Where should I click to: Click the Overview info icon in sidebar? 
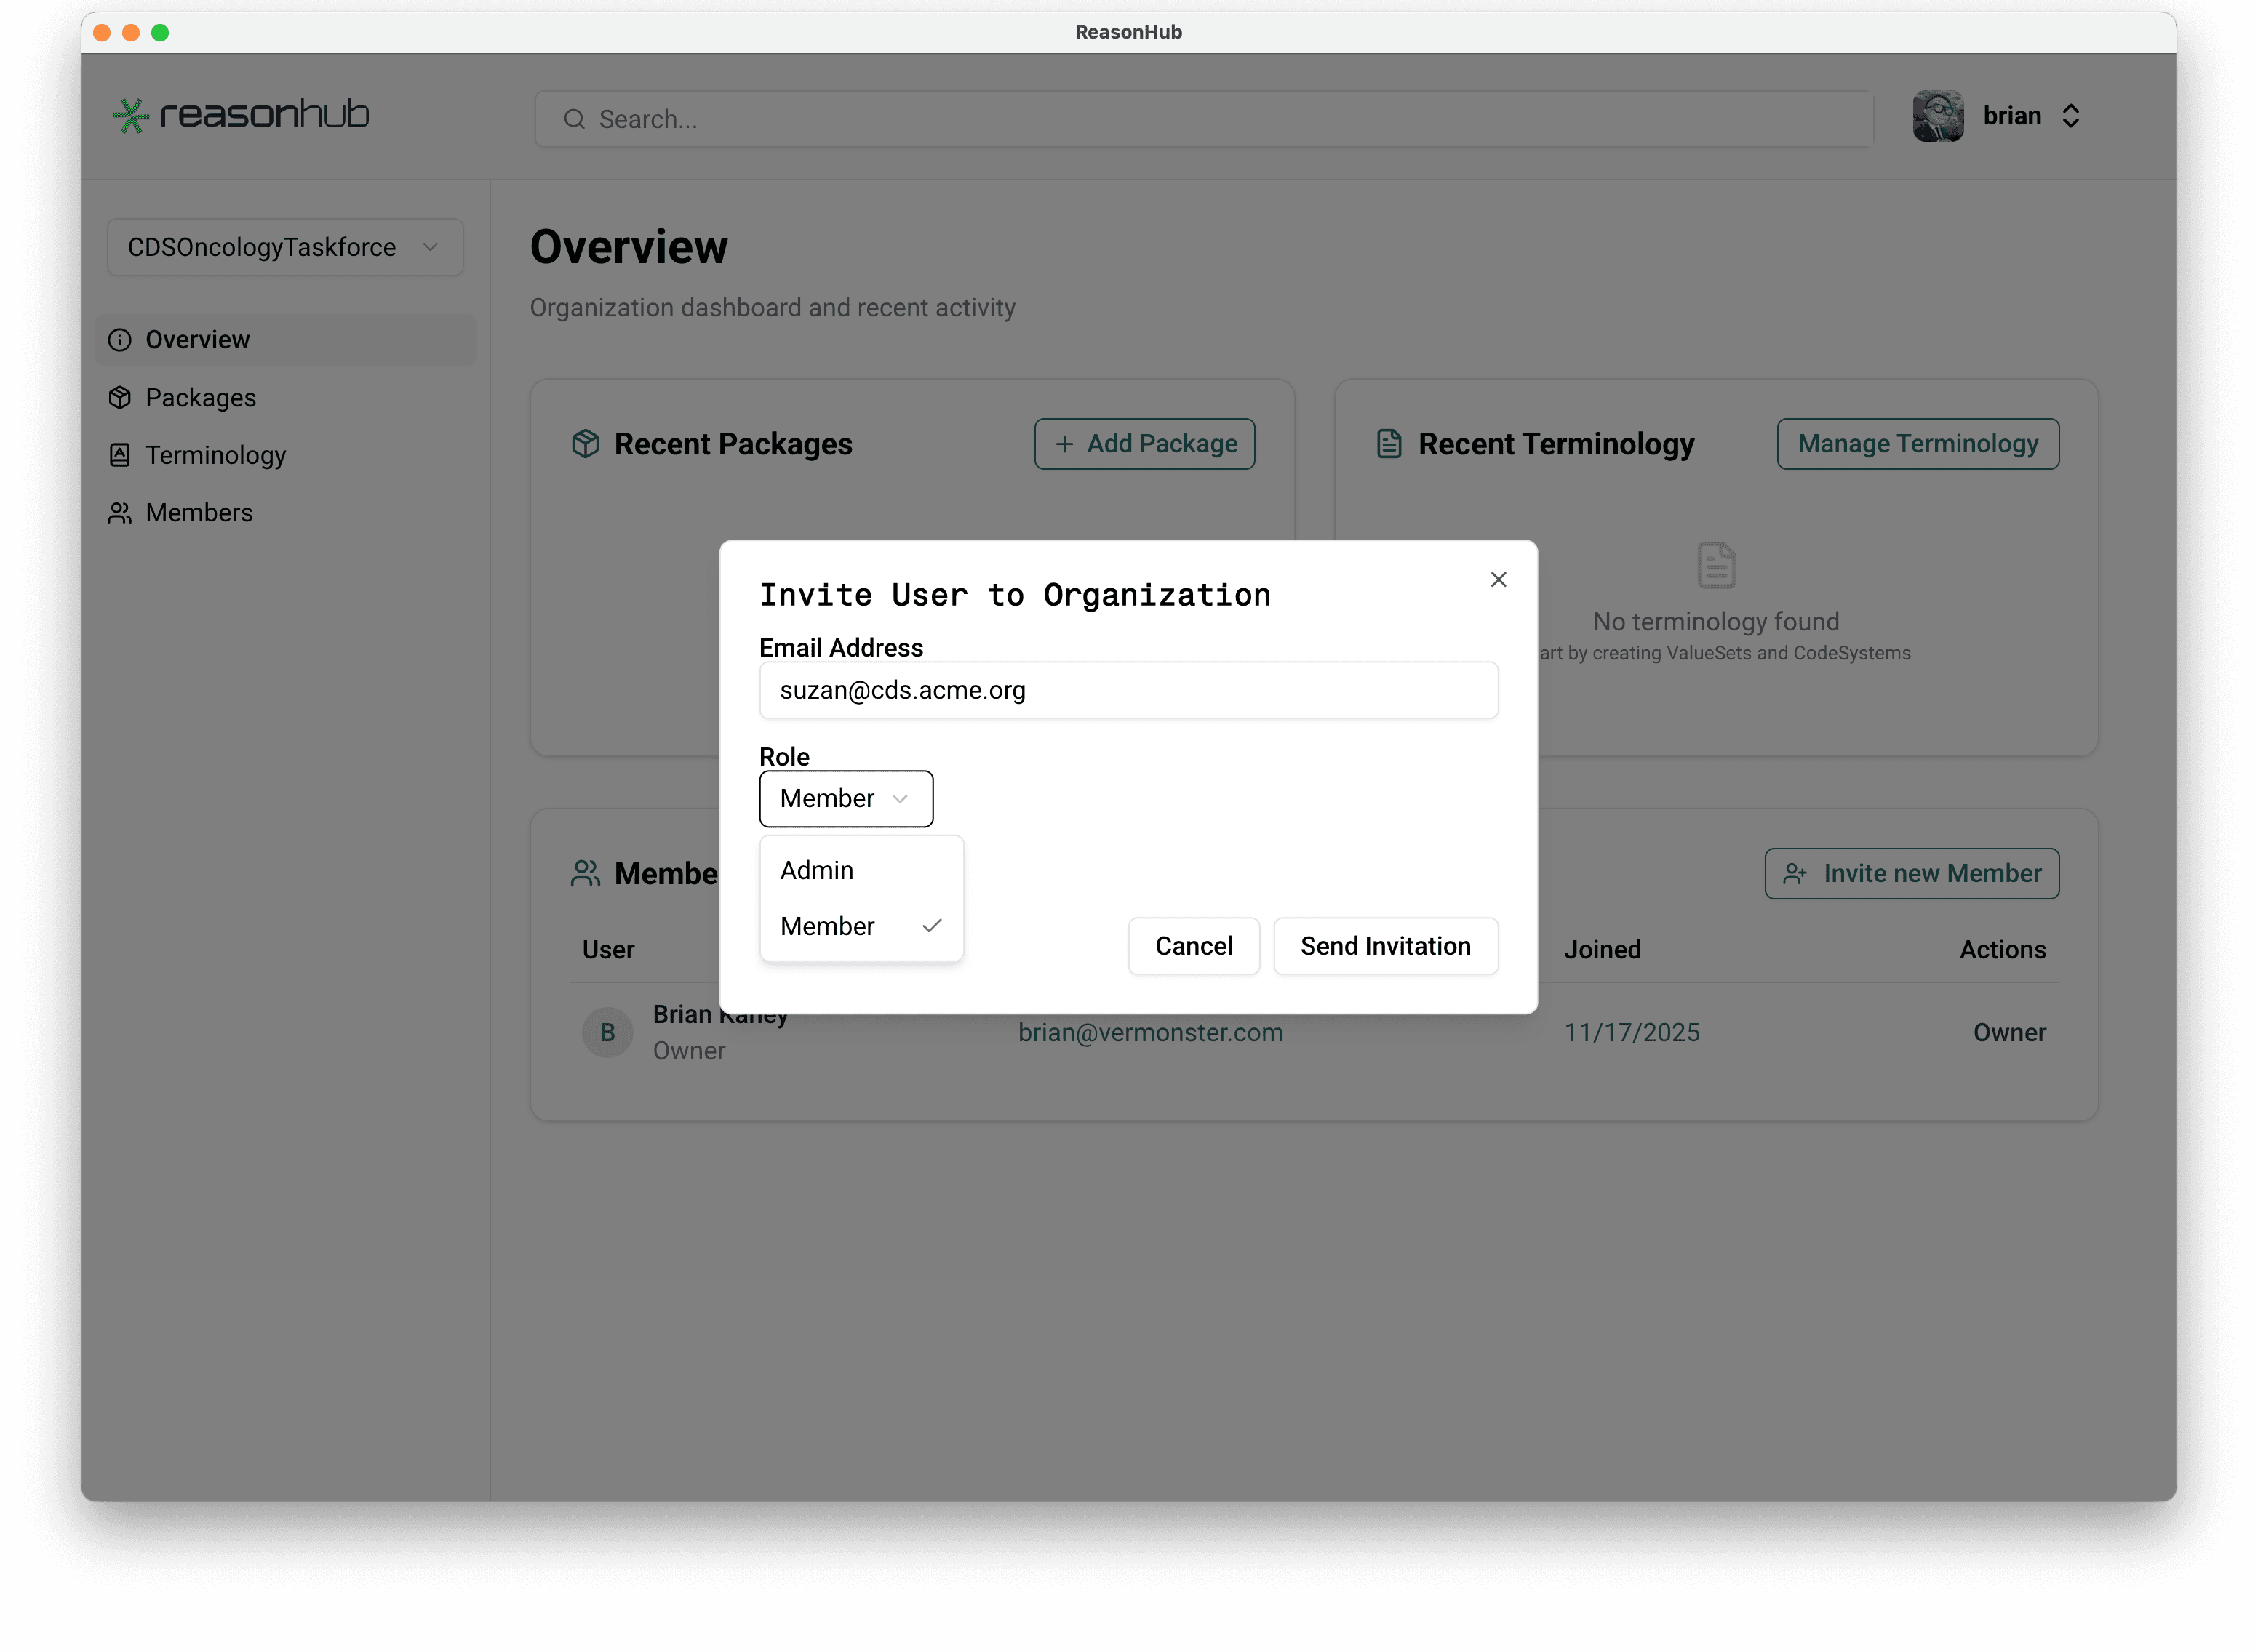[x=120, y=339]
